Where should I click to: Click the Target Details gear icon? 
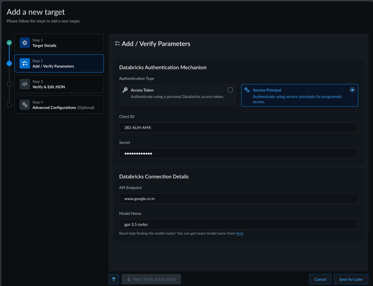[x=24, y=43]
